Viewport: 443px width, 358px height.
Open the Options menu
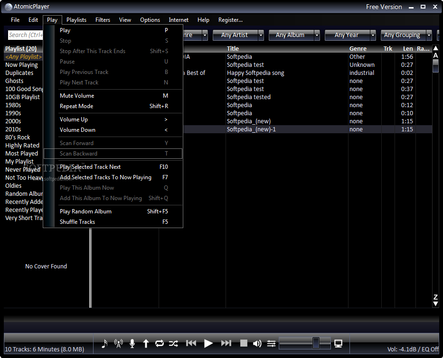[150, 20]
